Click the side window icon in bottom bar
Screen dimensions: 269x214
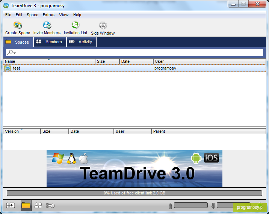[11, 205]
